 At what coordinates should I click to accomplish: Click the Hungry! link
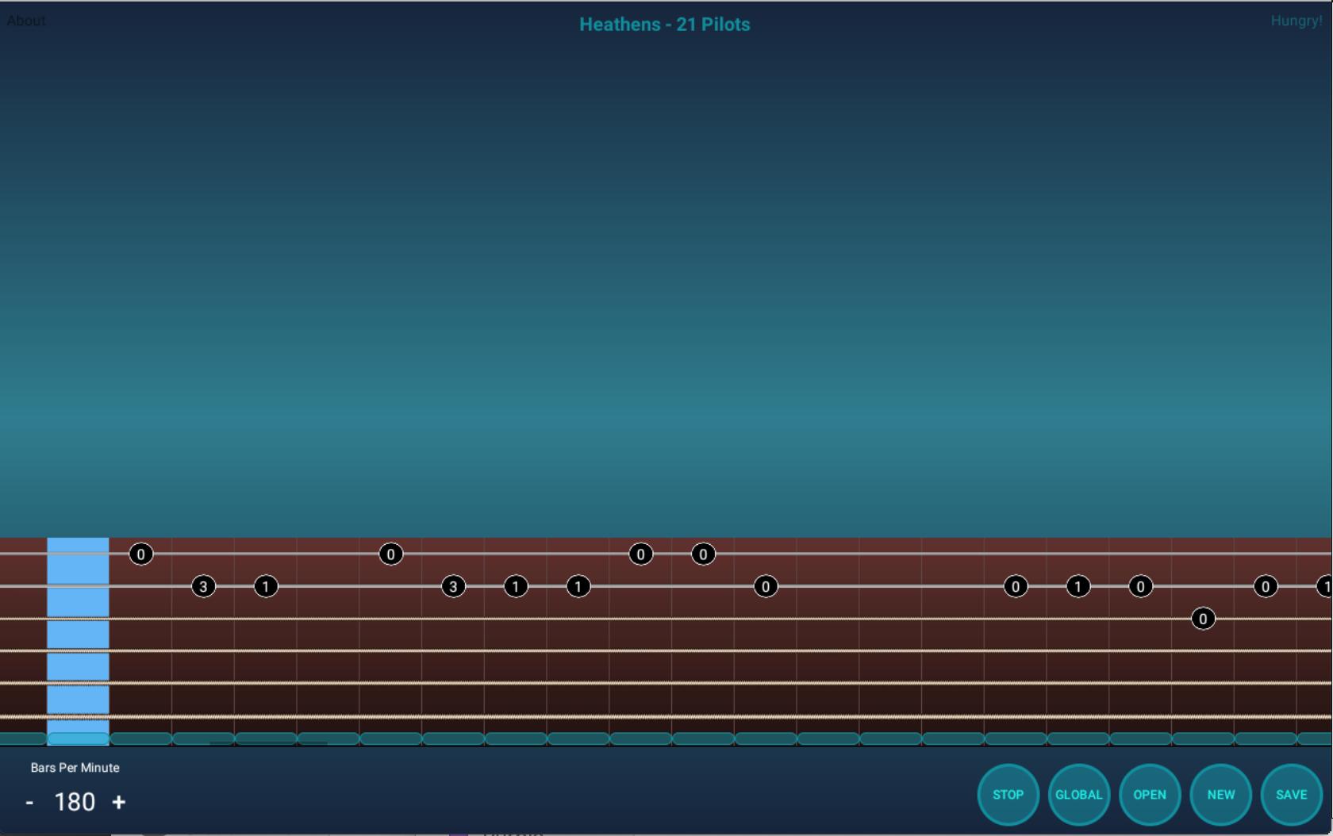tap(1297, 21)
